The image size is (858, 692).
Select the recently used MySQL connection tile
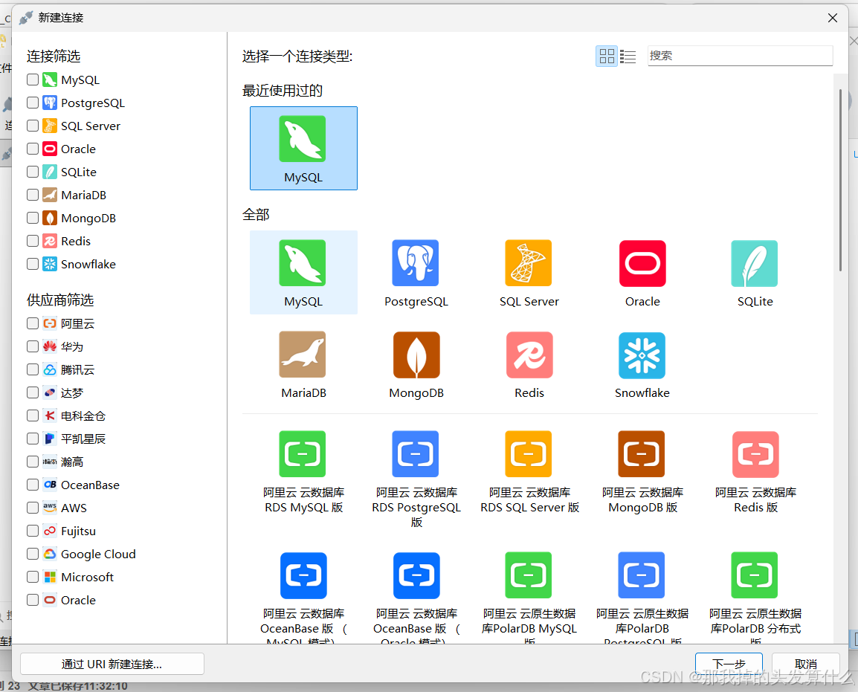[x=303, y=148]
